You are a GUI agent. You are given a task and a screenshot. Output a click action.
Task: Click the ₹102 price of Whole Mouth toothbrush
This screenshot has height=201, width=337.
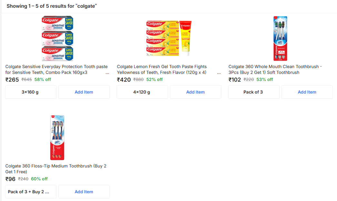(x=235, y=80)
